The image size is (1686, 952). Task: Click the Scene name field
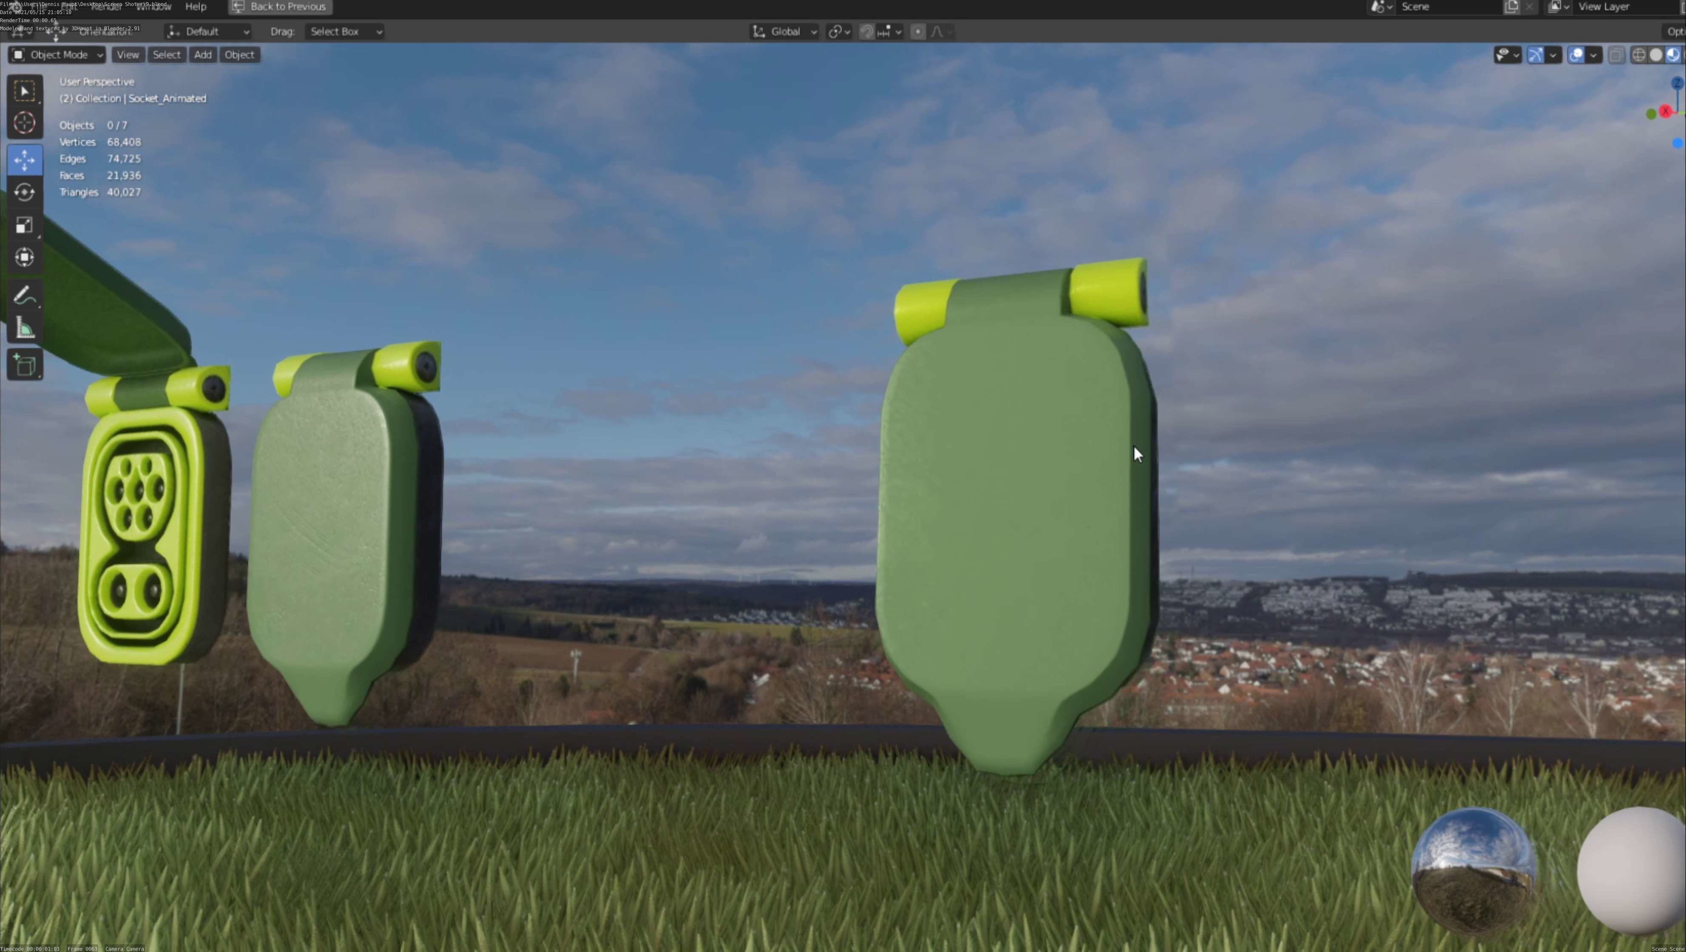tap(1448, 6)
